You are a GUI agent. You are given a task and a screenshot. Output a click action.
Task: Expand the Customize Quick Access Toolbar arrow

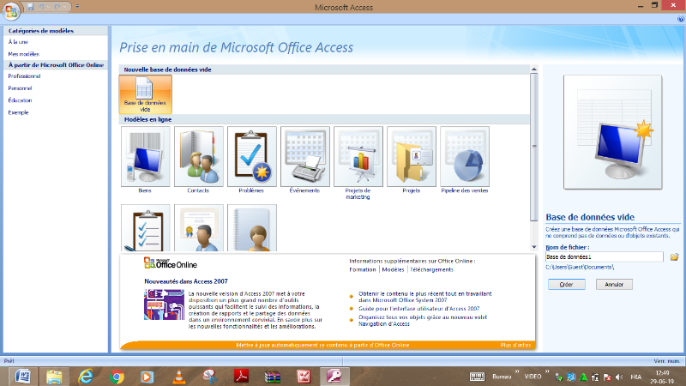(77, 7)
